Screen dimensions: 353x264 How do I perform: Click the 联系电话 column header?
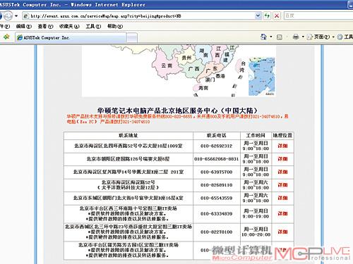(x=216, y=136)
